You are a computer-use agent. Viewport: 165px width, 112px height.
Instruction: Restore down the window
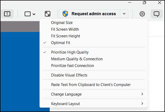point(144,3)
